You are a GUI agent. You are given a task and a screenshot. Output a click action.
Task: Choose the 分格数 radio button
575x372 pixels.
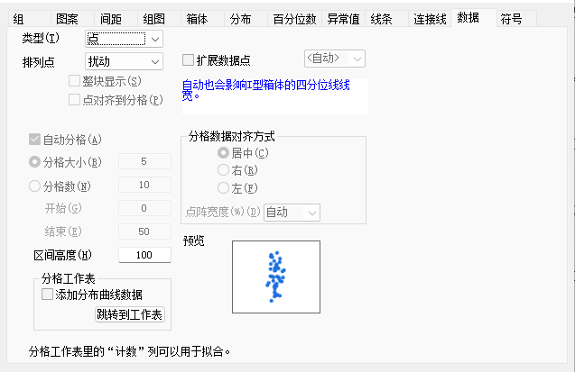tap(35, 186)
